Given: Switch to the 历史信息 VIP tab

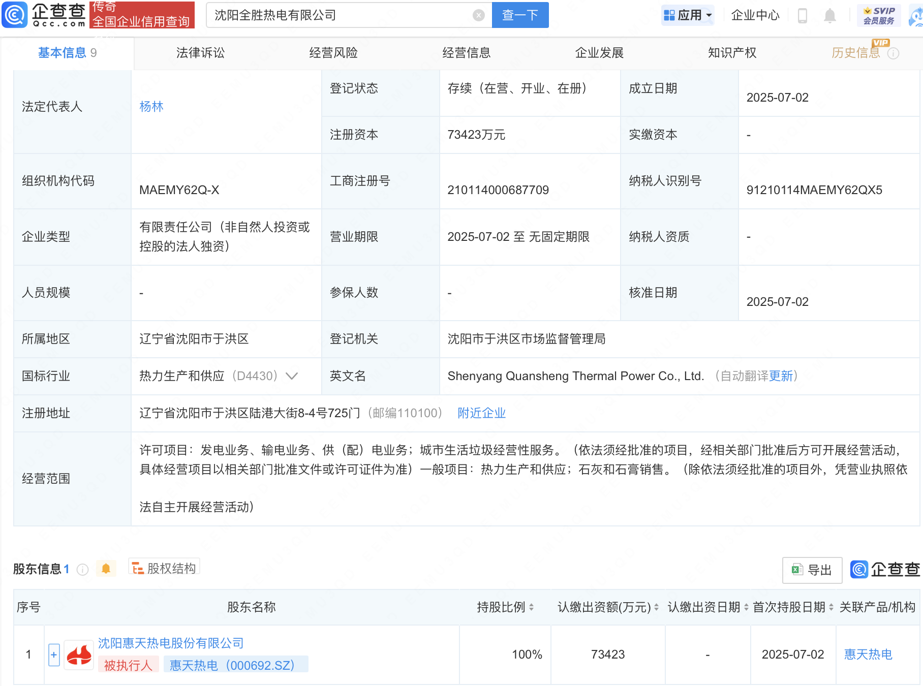Looking at the screenshot, I should pyautogui.click(x=855, y=53).
